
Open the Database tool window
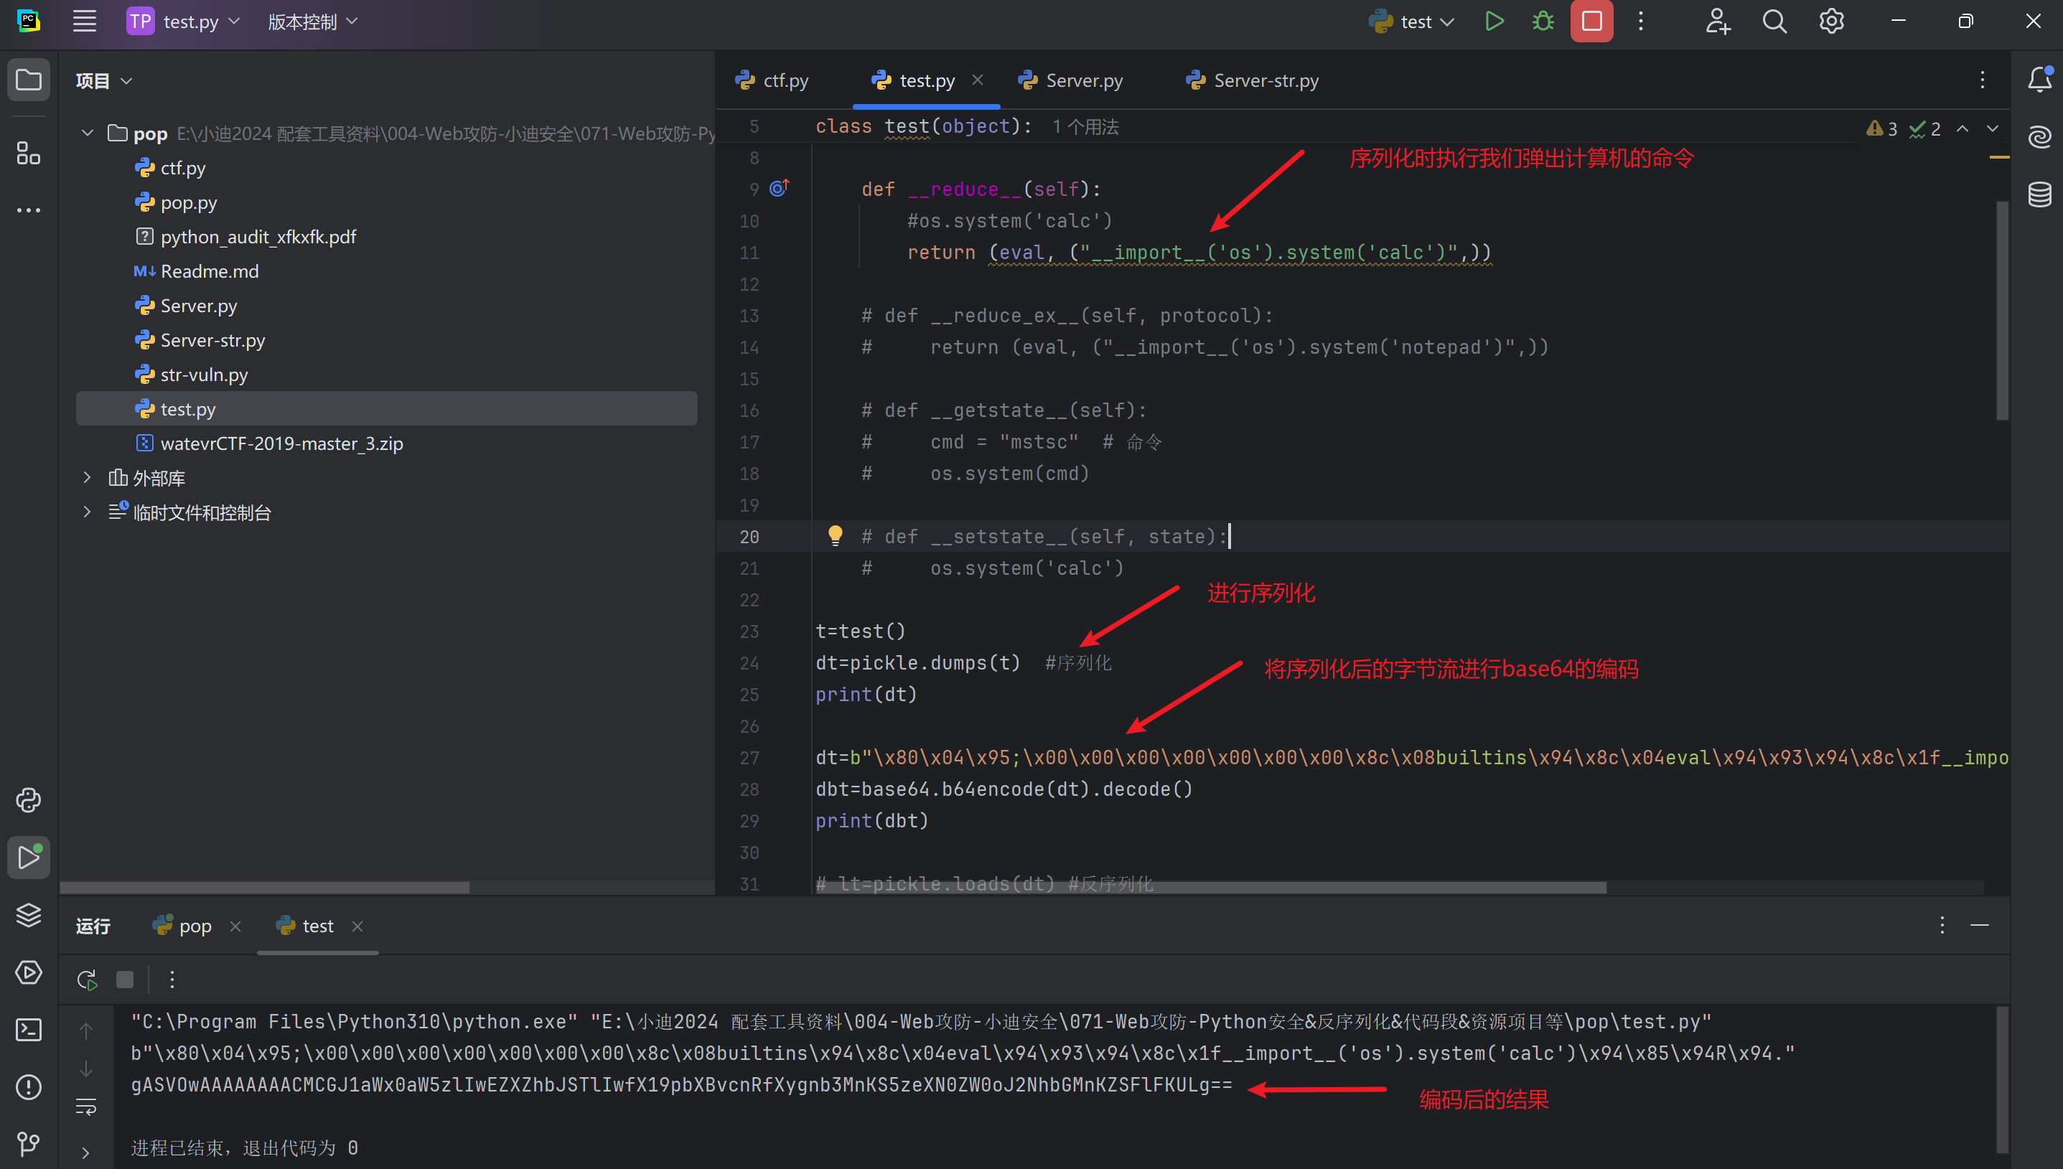[2039, 194]
